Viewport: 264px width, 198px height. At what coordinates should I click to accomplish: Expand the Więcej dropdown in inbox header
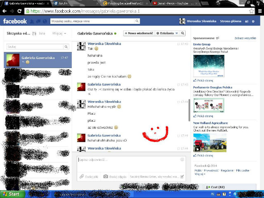tap(59, 33)
